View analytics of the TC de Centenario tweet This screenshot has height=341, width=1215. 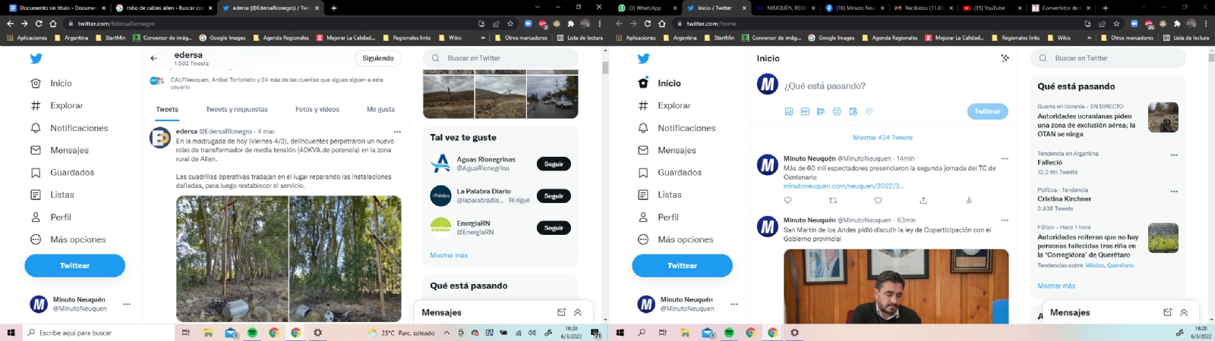tap(968, 201)
